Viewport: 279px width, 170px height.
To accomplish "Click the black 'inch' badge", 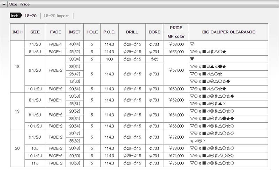I will 16,16.
